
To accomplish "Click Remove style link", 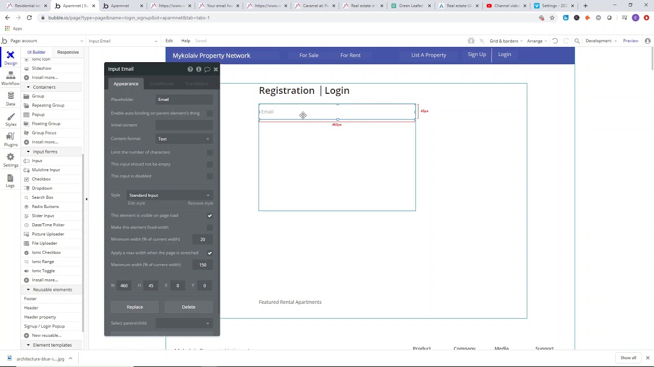I will coord(200,203).
